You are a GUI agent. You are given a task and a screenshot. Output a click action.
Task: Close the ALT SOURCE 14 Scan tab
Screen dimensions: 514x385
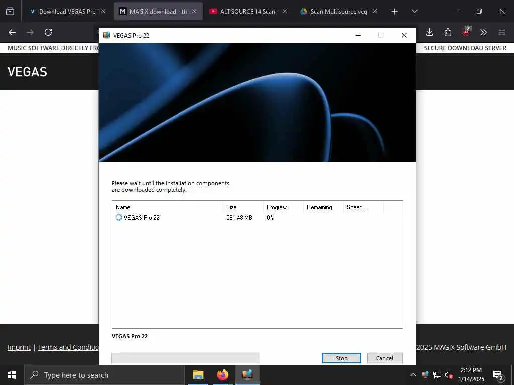(285, 11)
